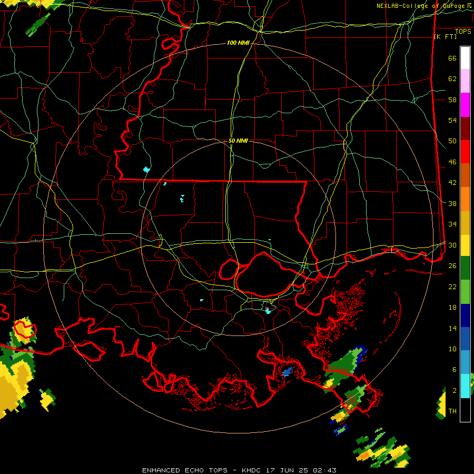Click the 46 legend value

pyautogui.click(x=452, y=162)
